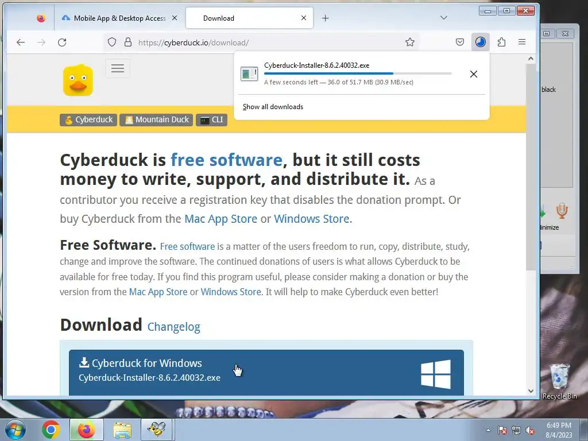Click the download progress bar

[x=358, y=73]
